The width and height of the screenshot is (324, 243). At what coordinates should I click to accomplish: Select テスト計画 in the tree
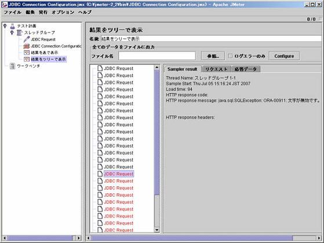coord(27,26)
